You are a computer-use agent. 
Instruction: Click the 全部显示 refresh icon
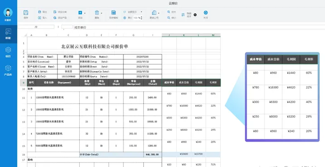click(x=125, y=12)
